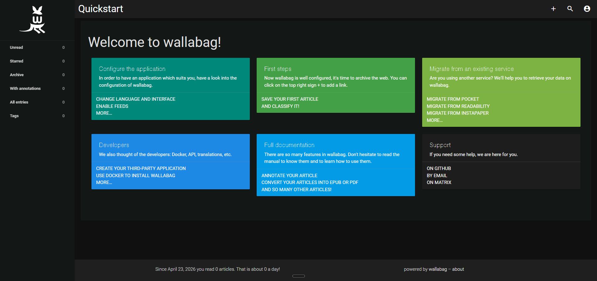Open the account menu via the avatar icon
Image resolution: width=597 pixels, height=281 pixels.
(x=586, y=9)
